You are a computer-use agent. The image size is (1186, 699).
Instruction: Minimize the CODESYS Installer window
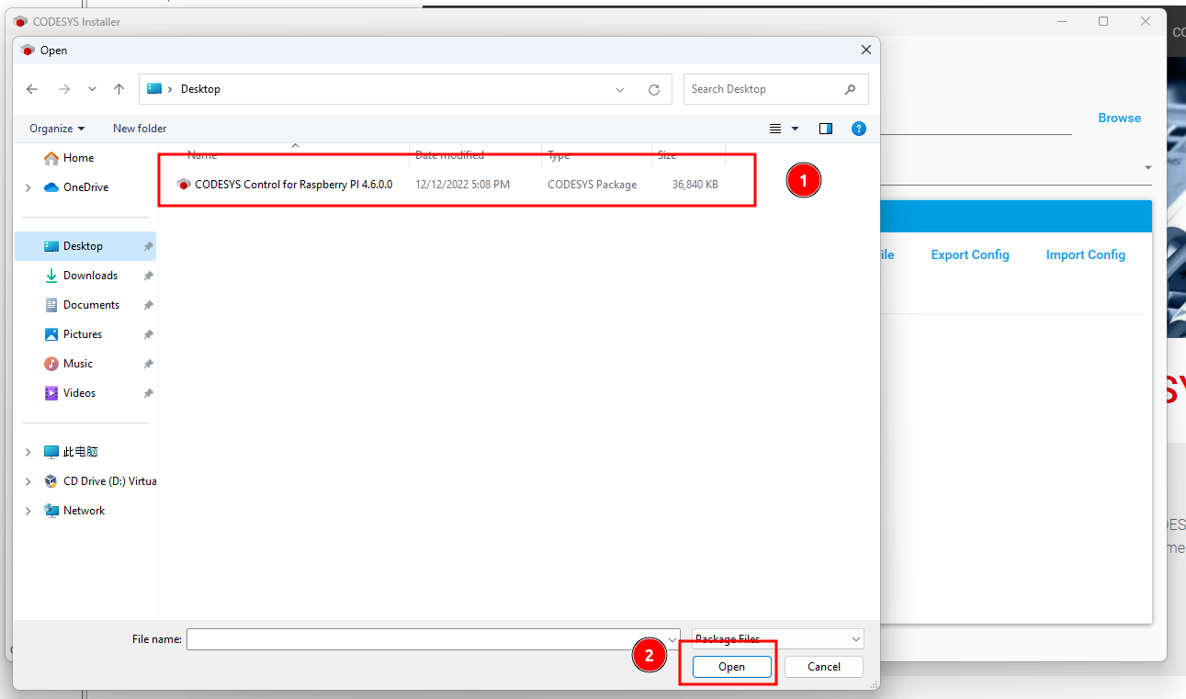[1061, 21]
